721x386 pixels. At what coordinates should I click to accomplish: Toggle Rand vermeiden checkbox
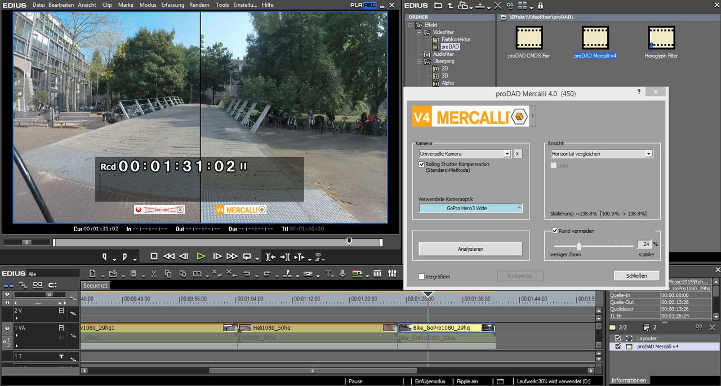coord(555,230)
